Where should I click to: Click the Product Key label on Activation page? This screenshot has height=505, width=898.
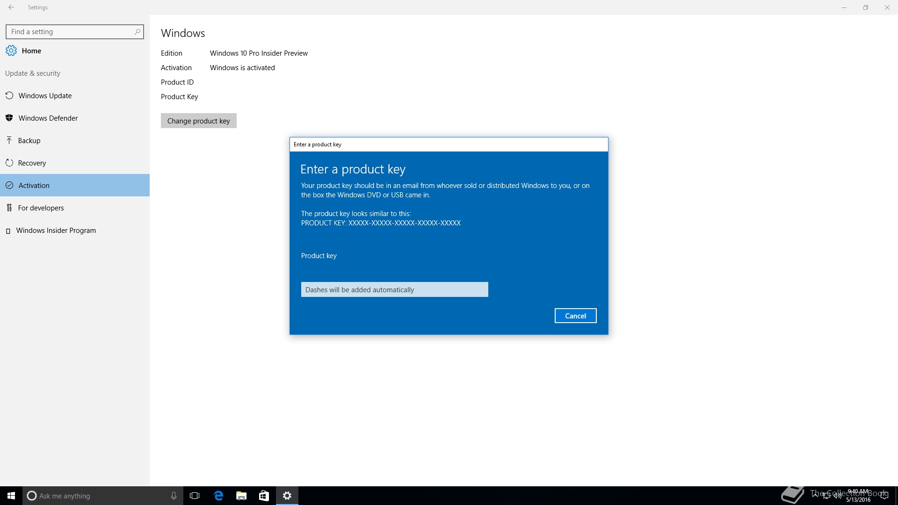point(180,97)
